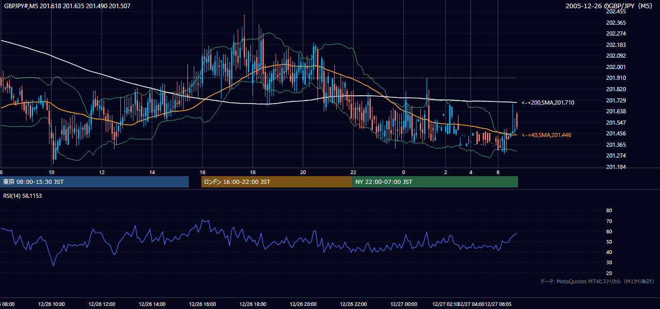This screenshot has width=660, height=309.
Task: Click the 202.274 price axis label
Action: (616, 33)
